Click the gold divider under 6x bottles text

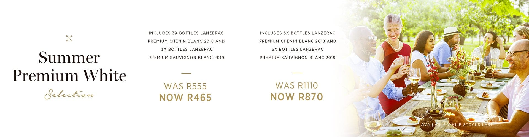point(298,73)
